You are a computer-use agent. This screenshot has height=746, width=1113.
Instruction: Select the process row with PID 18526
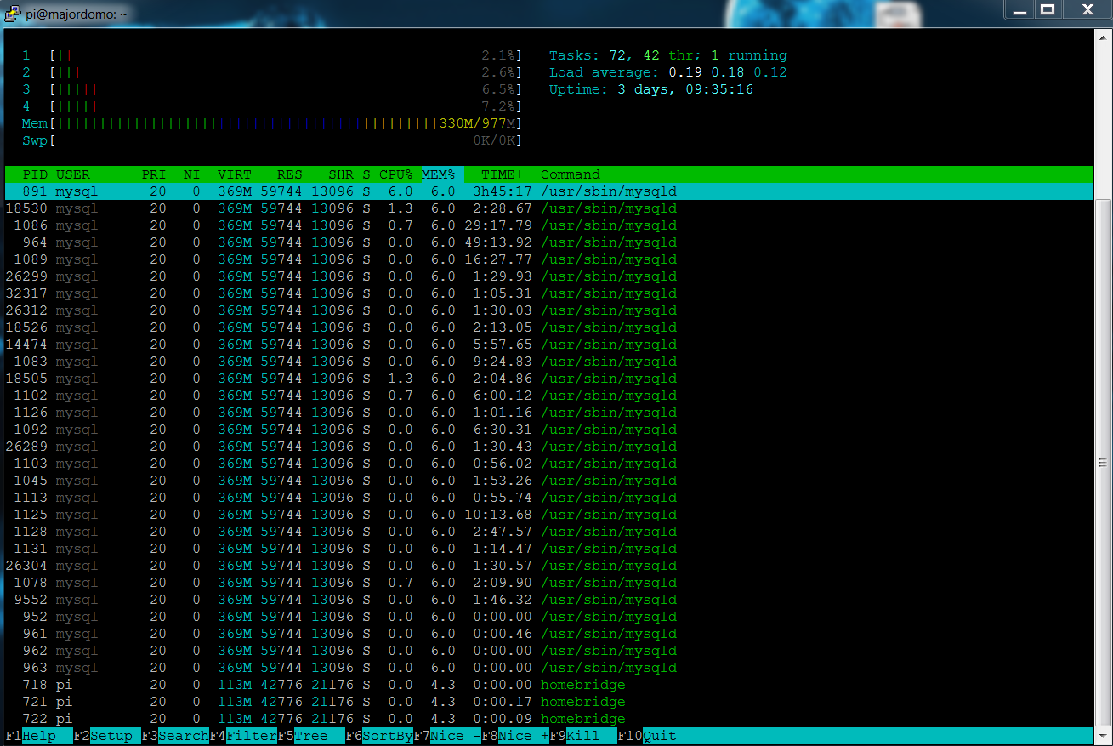(x=548, y=327)
